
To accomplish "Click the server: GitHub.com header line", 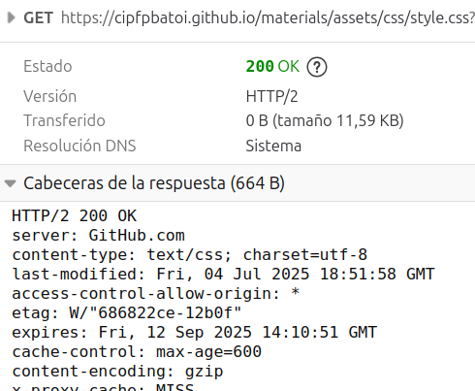I will coord(98,235).
